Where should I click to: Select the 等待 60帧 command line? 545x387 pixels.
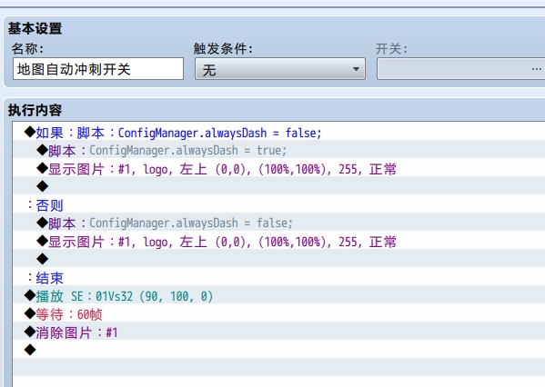278,313
